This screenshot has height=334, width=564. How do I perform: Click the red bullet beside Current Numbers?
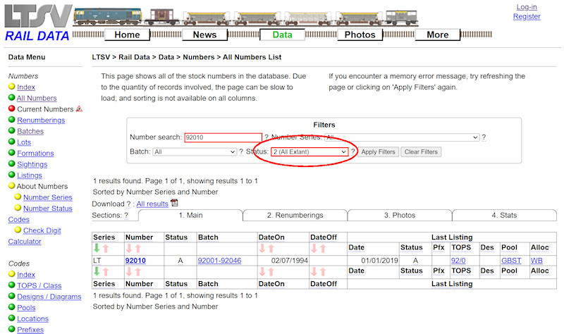(x=11, y=109)
